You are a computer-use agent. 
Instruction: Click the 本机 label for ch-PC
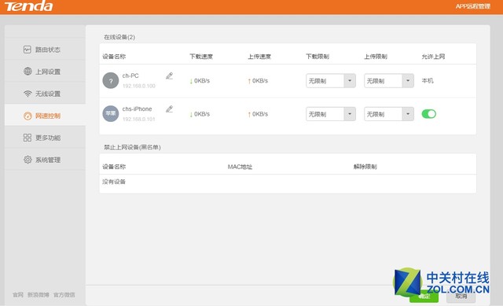[x=428, y=80]
